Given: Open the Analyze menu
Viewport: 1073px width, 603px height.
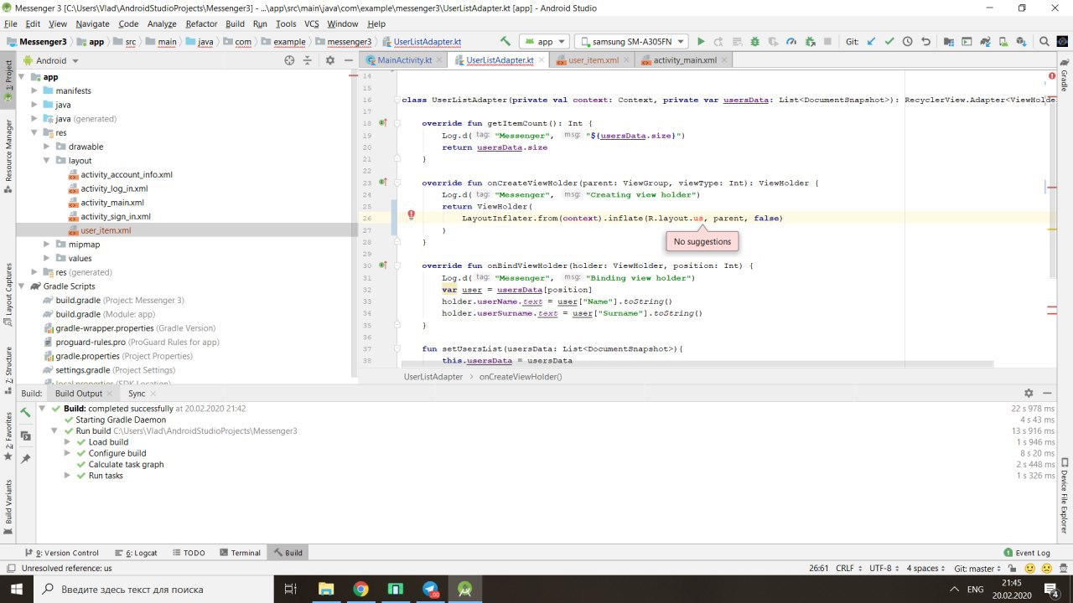Looking at the screenshot, I should (162, 24).
